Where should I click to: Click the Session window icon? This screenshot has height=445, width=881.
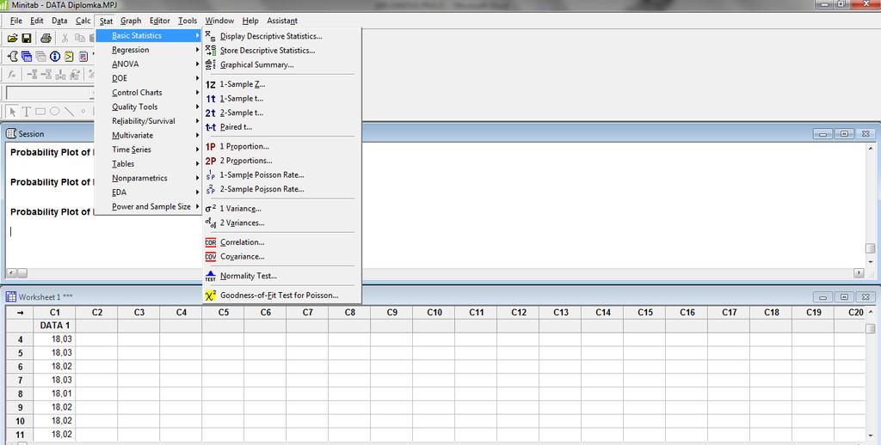(11, 133)
